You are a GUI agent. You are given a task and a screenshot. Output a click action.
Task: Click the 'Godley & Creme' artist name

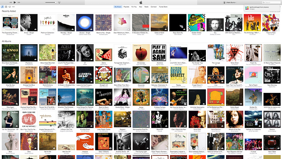[215, 34]
